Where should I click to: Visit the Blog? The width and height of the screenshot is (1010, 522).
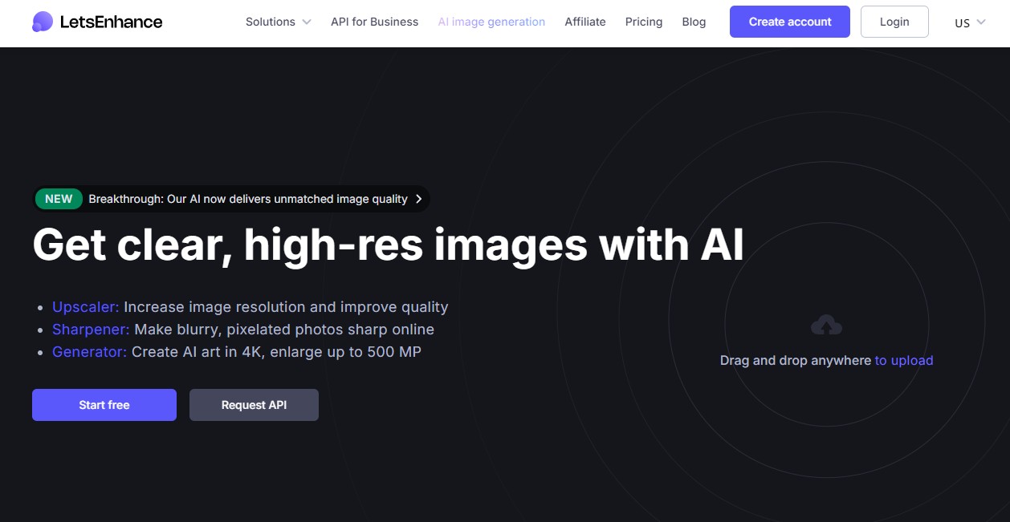click(x=694, y=22)
